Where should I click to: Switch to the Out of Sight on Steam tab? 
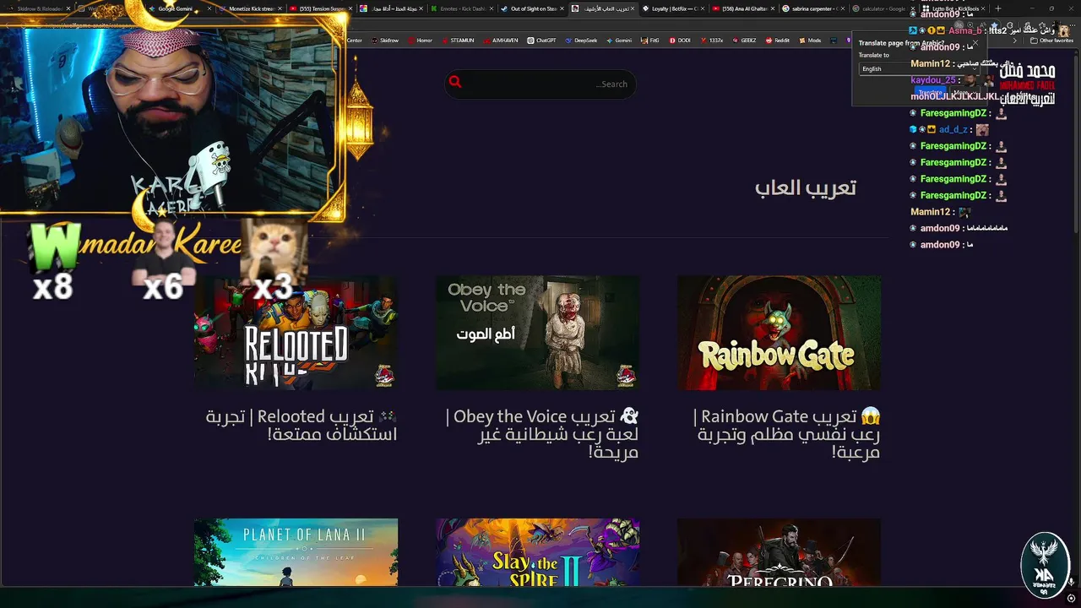pyautogui.click(x=532, y=8)
